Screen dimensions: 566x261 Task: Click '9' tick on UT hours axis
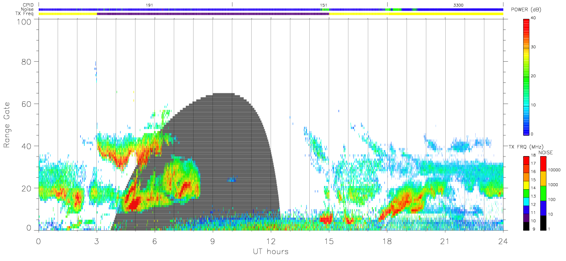click(x=213, y=241)
